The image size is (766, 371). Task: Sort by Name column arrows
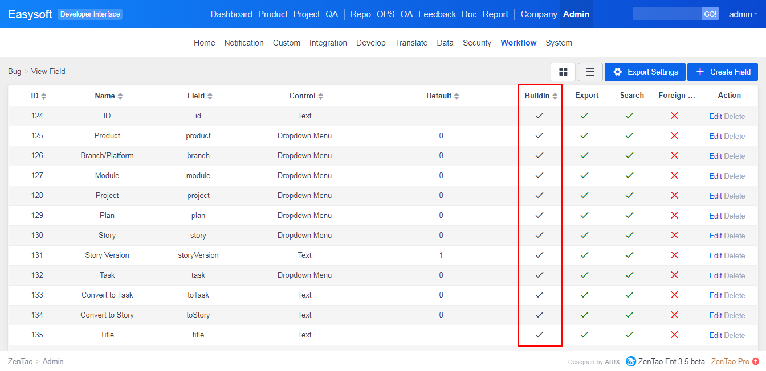(x=120, y=96)
